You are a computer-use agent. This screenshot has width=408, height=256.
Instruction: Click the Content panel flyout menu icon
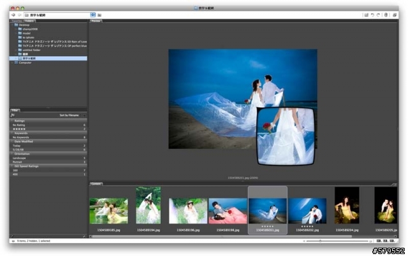[x=394, y=184]
